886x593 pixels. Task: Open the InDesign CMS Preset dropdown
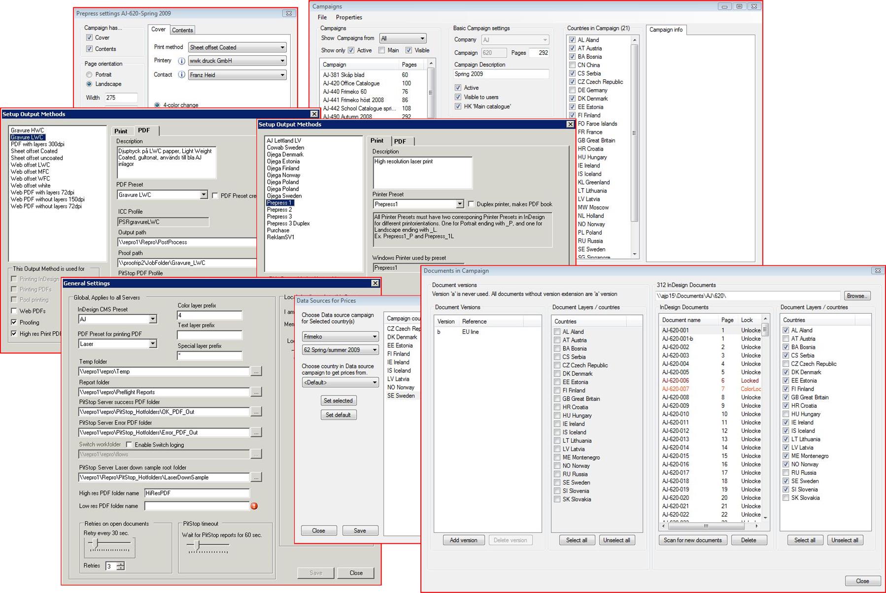tap(153, 319)
